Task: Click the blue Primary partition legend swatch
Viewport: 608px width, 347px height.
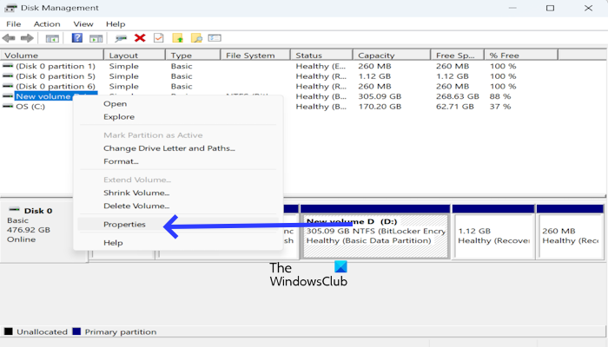Action: [x=76, y=331]
